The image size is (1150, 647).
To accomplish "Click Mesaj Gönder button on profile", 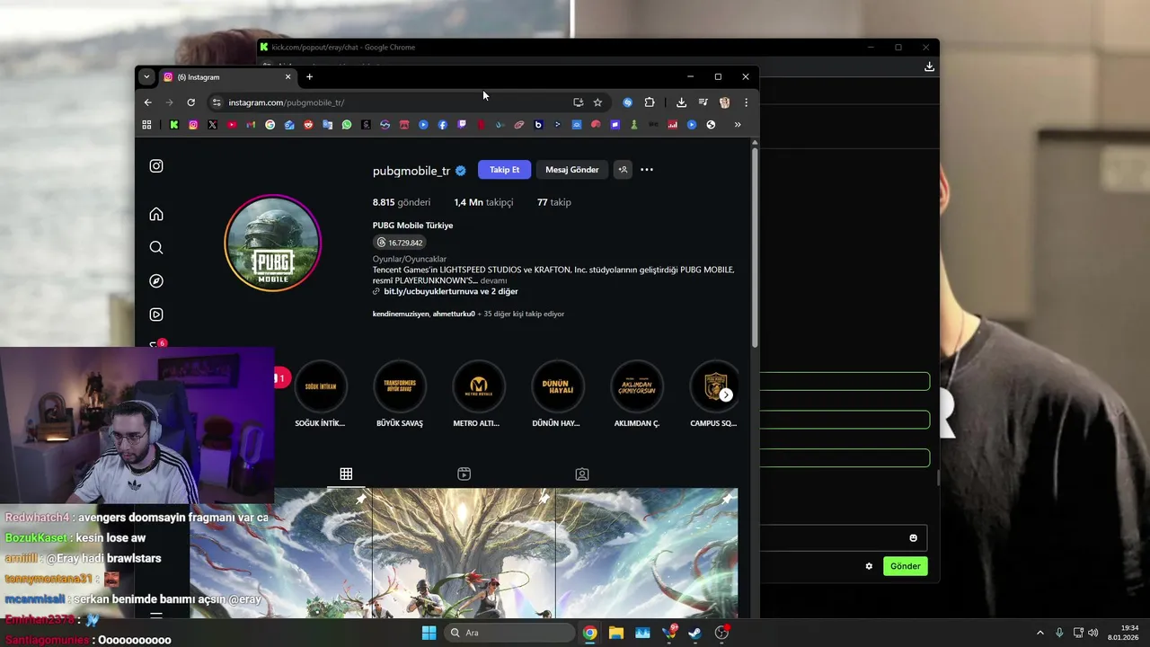I will (571, 170).
